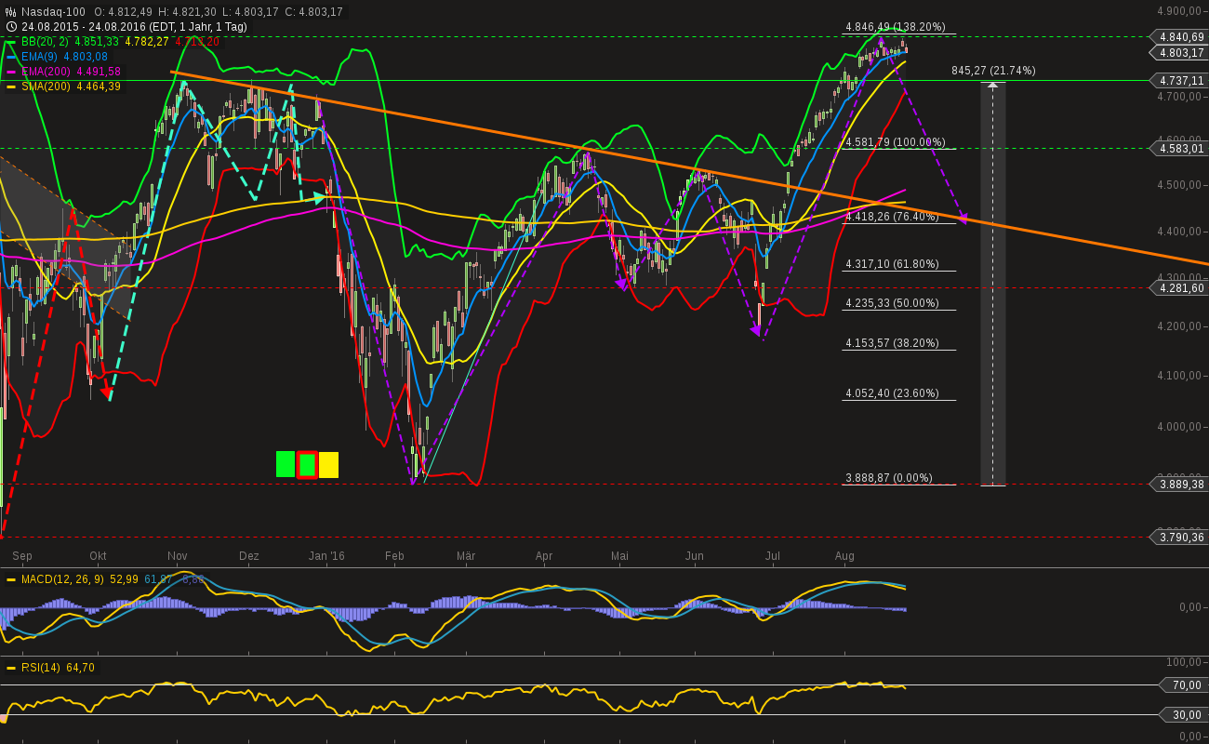Click the 4.000,00 price scale label
This screenshot has height=744, width=1209.
point(1181,427)
